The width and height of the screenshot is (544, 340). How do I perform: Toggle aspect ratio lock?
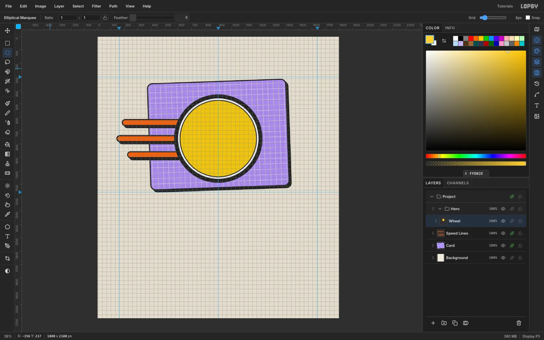pyautogui.click(x=105, y=18)
